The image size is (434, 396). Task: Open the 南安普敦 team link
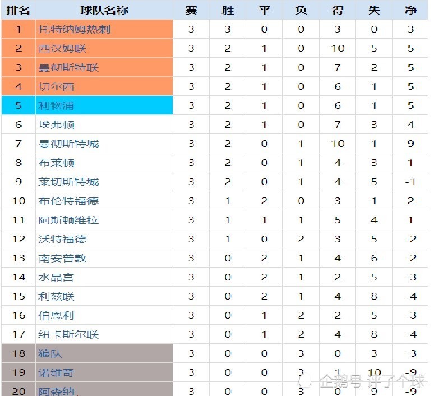coord(62,259)
